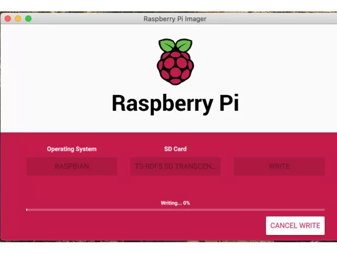Click the Raspberry Pi berry logo
337x253 pixels.
tap(175, 66)
